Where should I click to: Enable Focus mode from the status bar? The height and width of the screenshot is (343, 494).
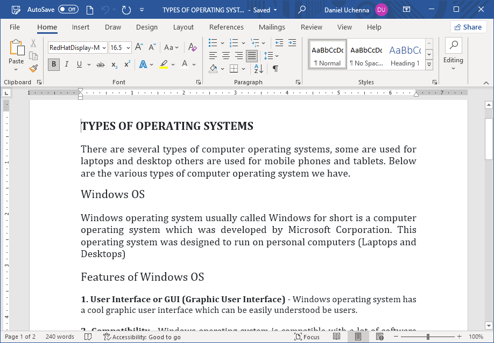point(307,337)
